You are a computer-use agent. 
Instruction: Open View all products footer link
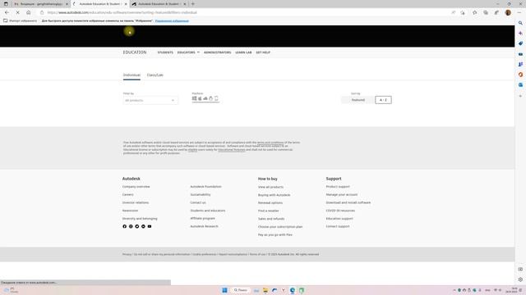[270, 187]
